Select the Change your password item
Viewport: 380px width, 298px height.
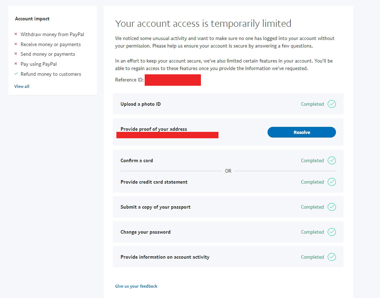click(145, 232)
